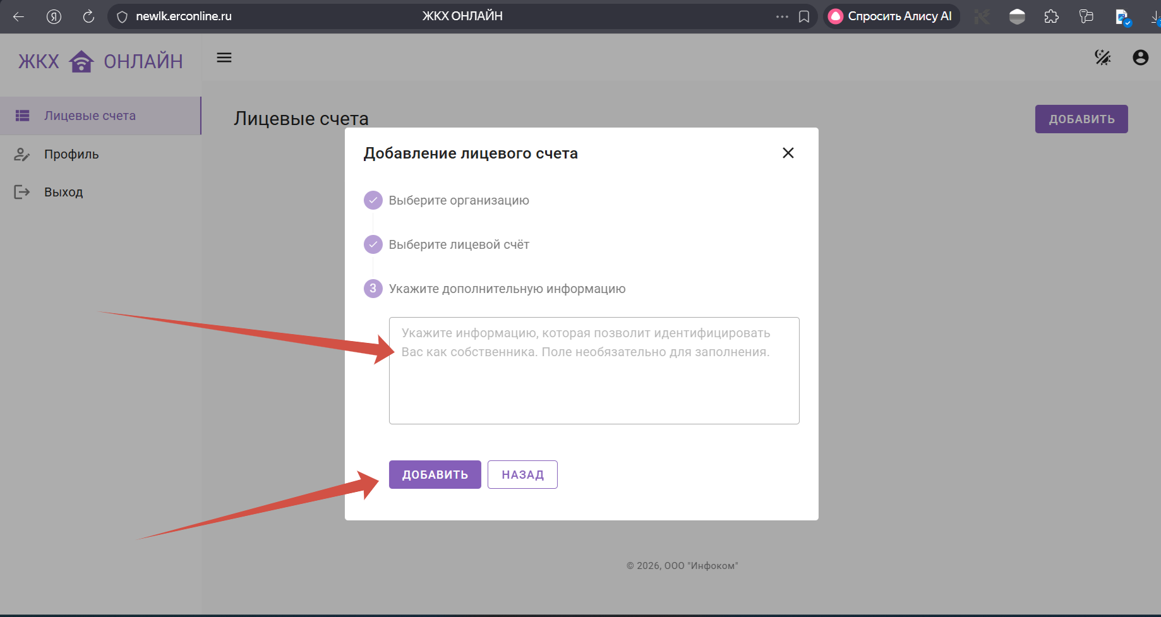Image resolution: width=1161 pixels, height=617 pixels.
Task: Close the add account dialog
Action: 788,153
